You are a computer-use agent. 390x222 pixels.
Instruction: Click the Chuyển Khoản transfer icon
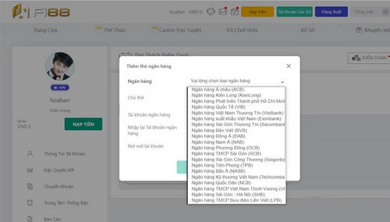point(30,187)
